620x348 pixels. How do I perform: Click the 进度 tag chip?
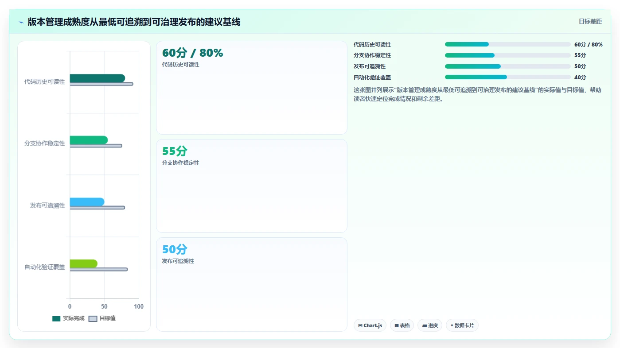pyautogui.click(x=430, y=325)
